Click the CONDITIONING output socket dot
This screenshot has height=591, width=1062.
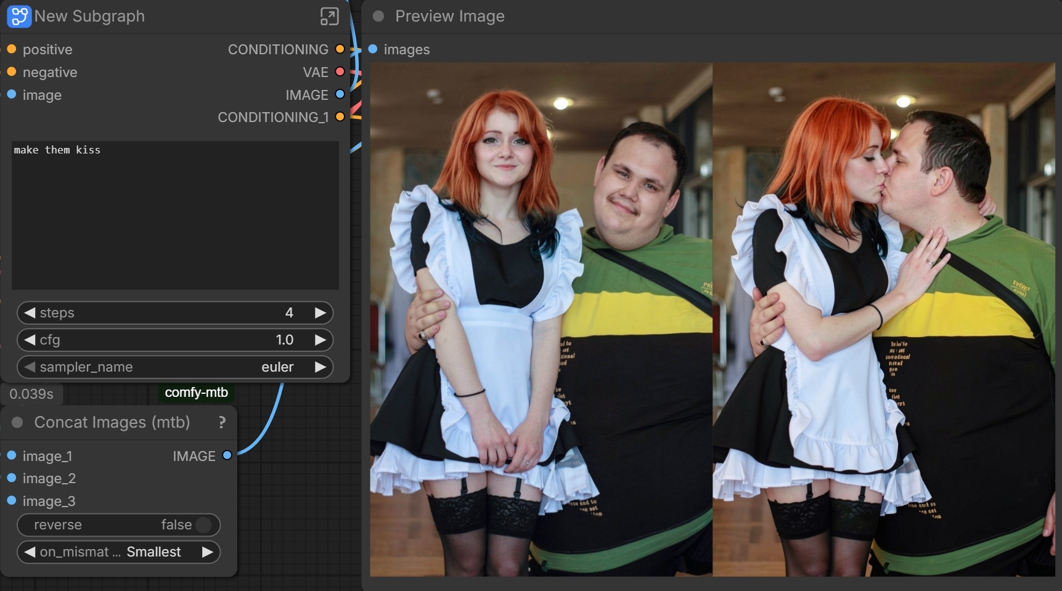pyautogui.click(x=340, y=49)
